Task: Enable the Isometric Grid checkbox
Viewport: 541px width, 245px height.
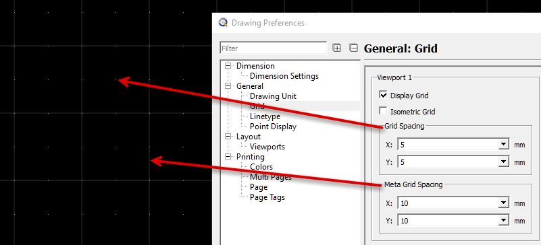Action: tap(383, 111)
